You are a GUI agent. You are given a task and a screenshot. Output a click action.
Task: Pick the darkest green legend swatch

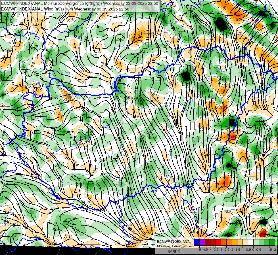click(272, 243)
